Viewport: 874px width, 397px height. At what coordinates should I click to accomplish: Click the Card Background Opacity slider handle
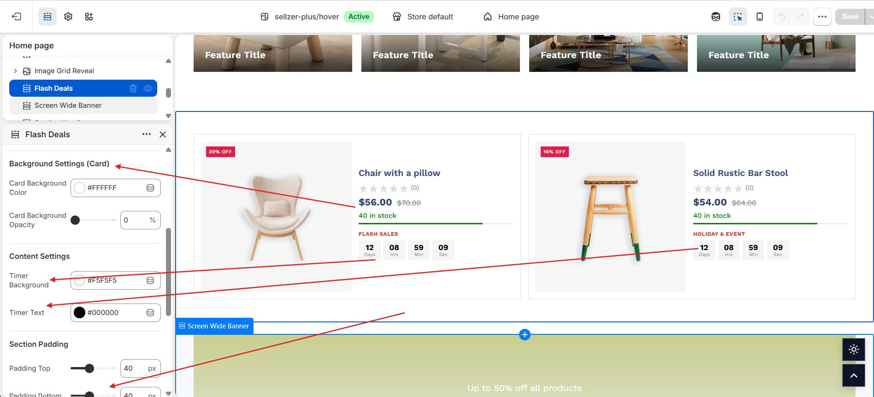(x=75, y=220)
